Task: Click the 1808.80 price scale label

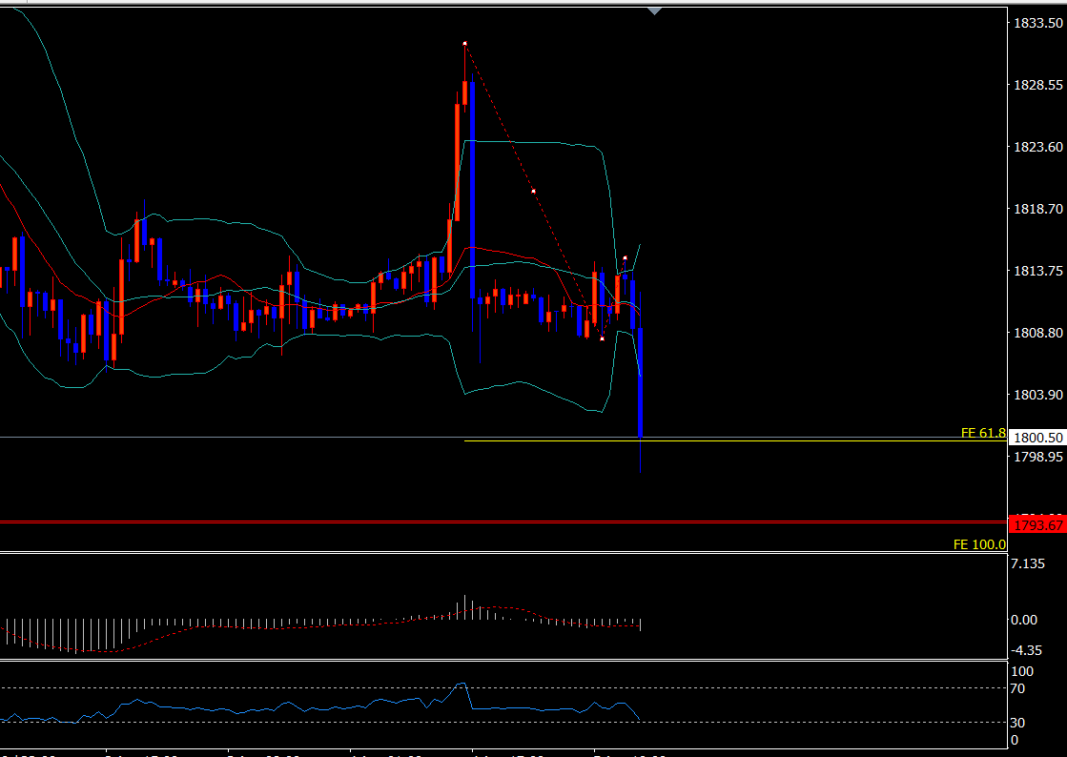Action: (1039, 333)
